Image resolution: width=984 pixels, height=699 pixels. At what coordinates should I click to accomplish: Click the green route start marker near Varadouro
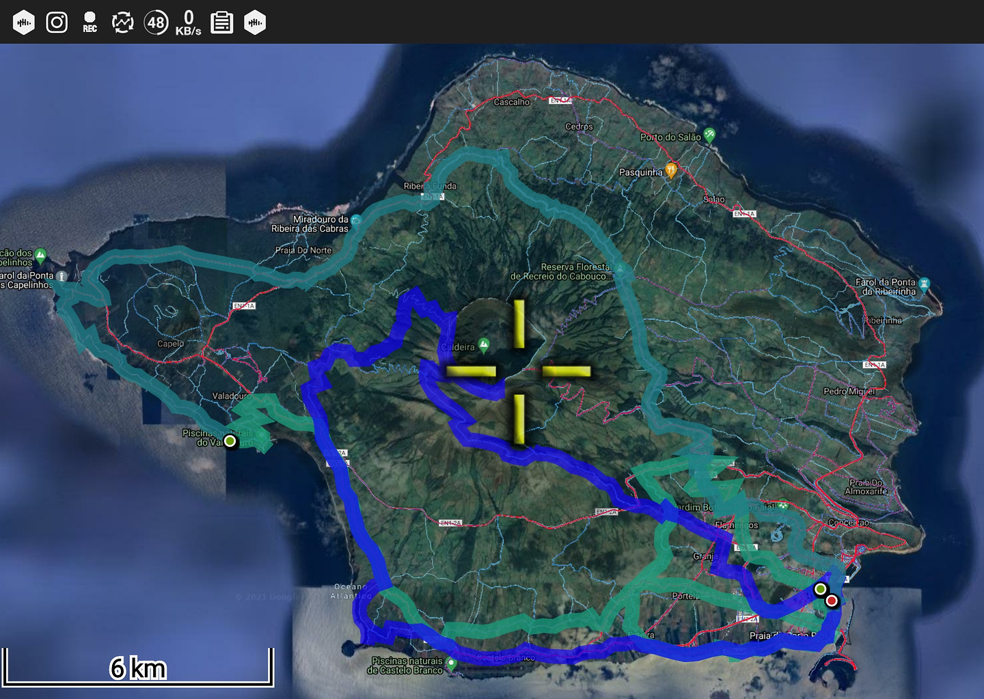coord(230,442)
